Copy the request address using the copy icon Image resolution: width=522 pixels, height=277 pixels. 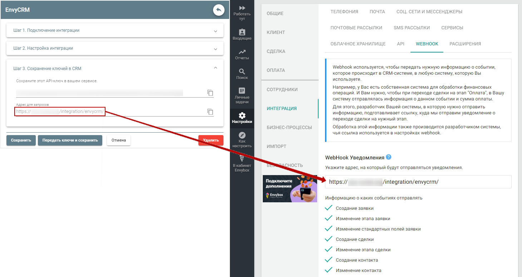[x=210, y=112]
